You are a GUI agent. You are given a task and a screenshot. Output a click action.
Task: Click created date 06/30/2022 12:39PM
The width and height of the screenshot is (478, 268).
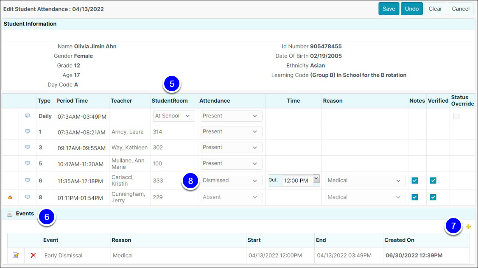pos(414,256)
